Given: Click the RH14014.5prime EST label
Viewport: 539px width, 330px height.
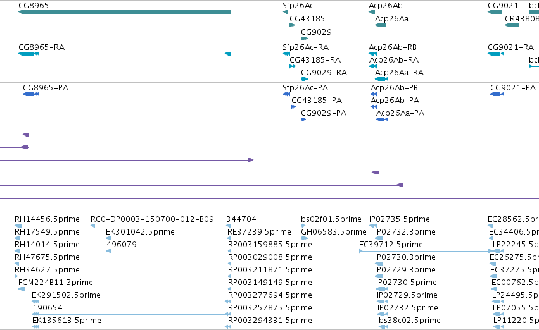Looking at the screenshot, I should click(x=47, y=245).
